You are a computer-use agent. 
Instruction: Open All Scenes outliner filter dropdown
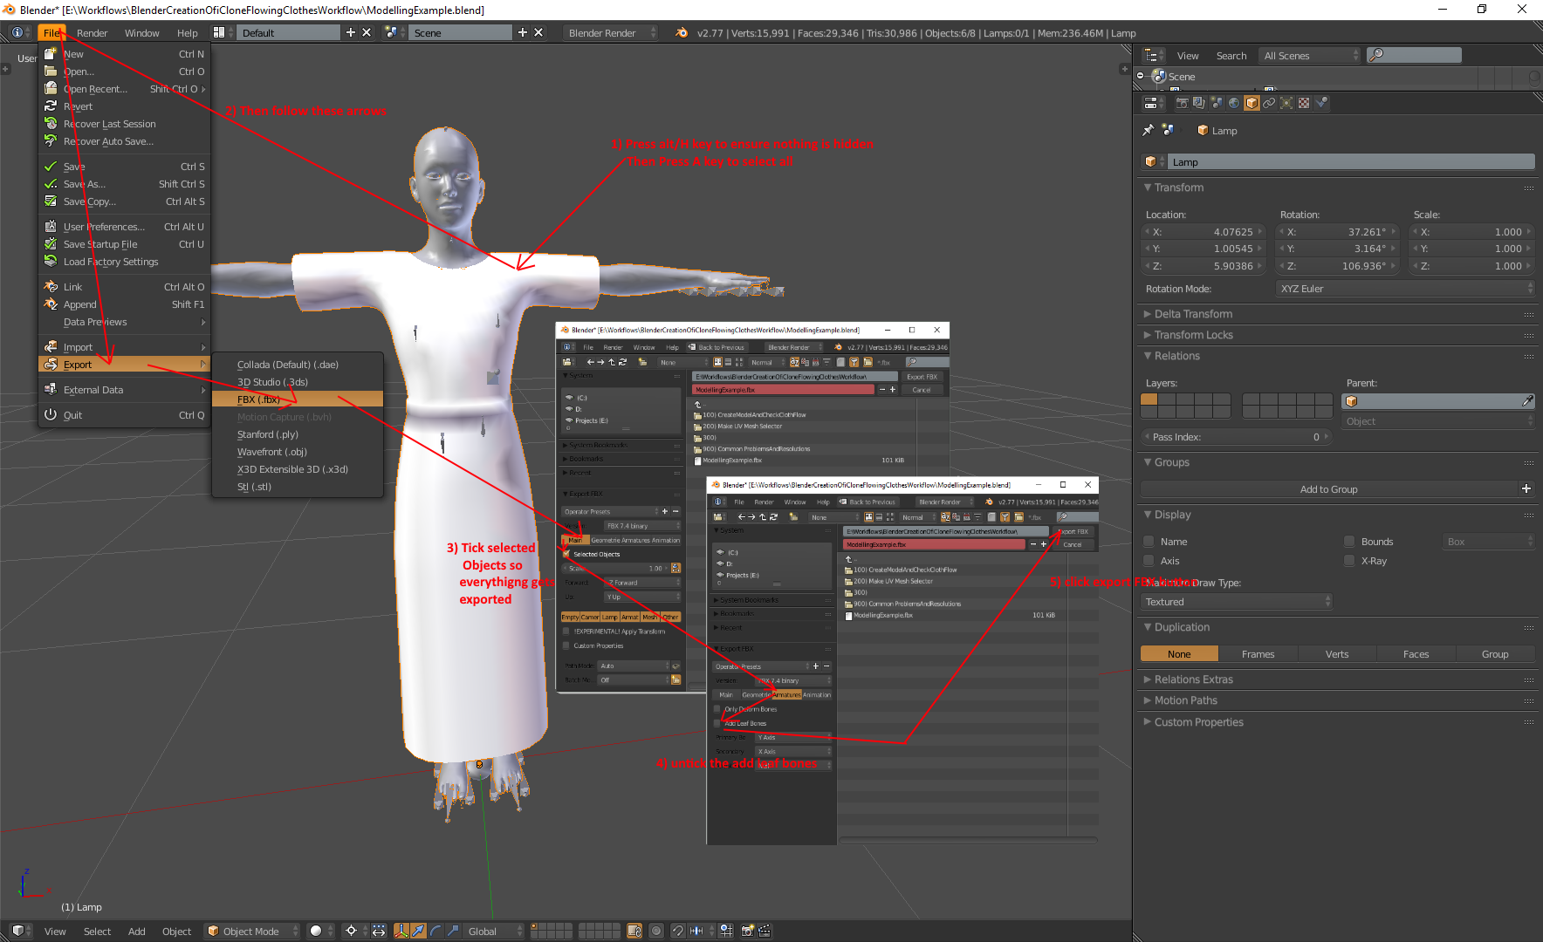[1310, 55]
